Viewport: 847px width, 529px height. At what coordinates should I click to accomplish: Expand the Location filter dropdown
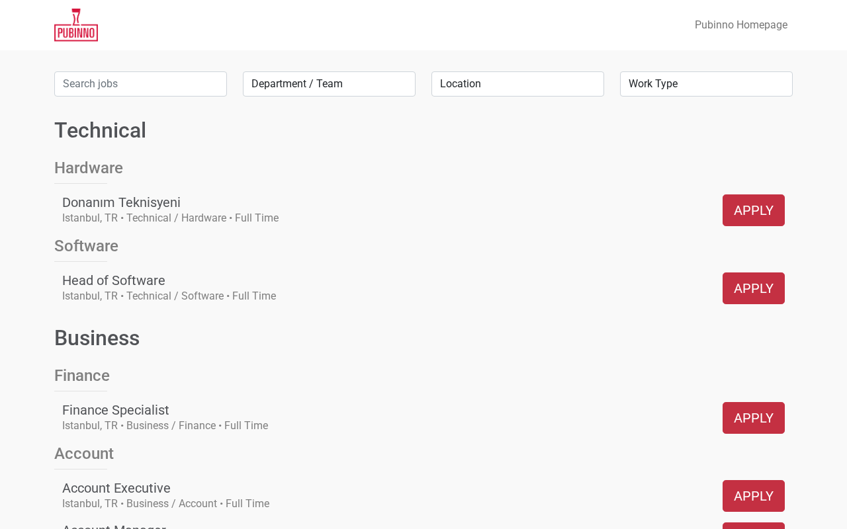517,84
